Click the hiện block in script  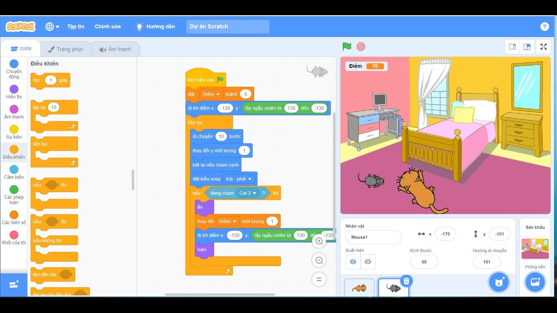[x=204, y=250]
